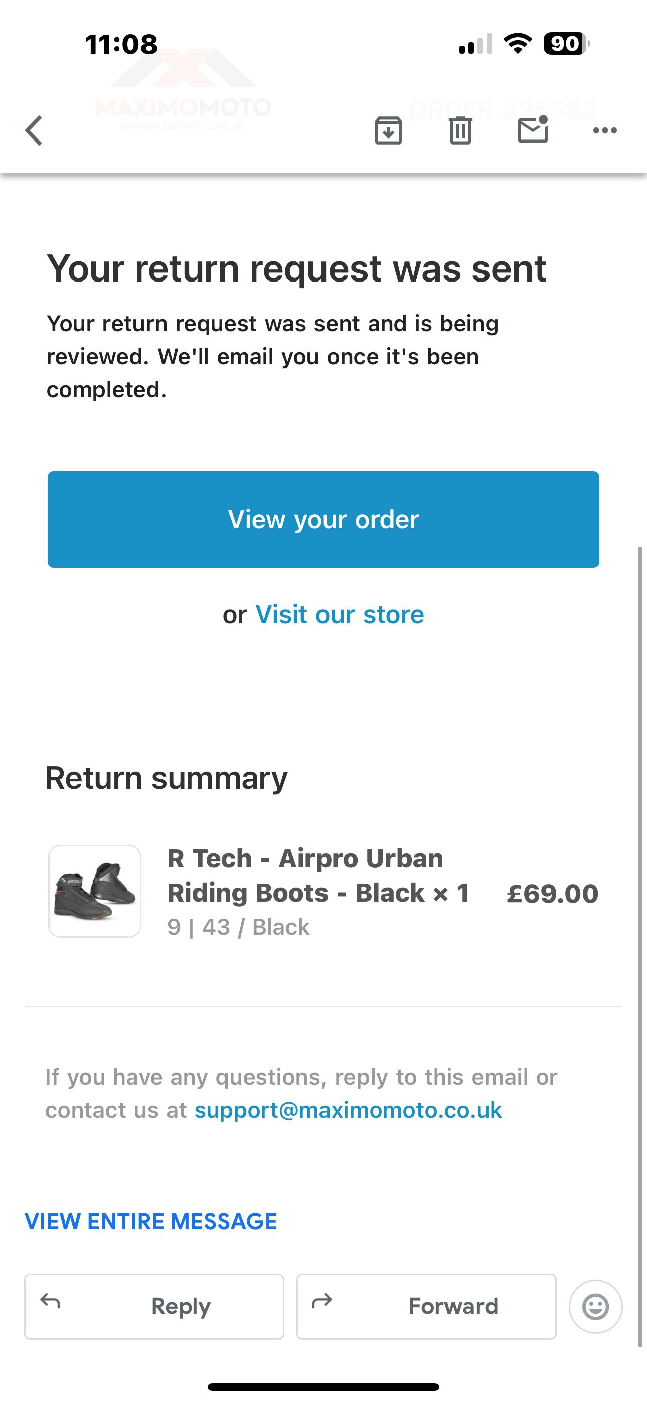The height and width of the screenshot is (1403, 647).
Task: Add an emoji reaction to the email
Action: pyautogui.click(x=595, y=1306)
